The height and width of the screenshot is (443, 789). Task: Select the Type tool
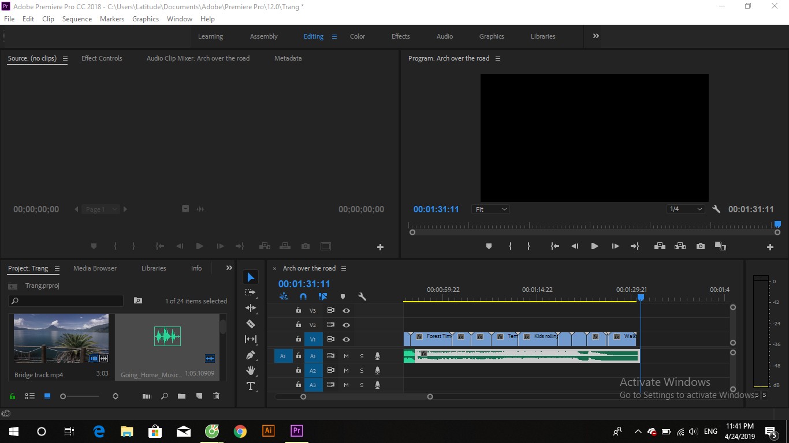tap(251, 386)
